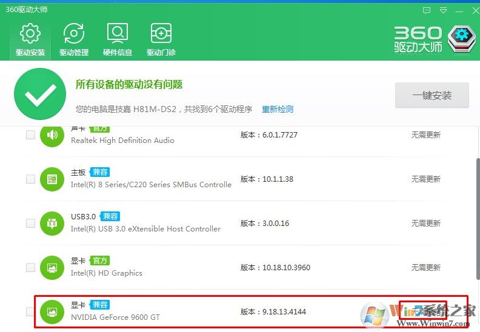The width and height of the screenshot is (480, 332).
Task: Click 无需更新 on Intel HD Graphics row
Action: (426, 268)
